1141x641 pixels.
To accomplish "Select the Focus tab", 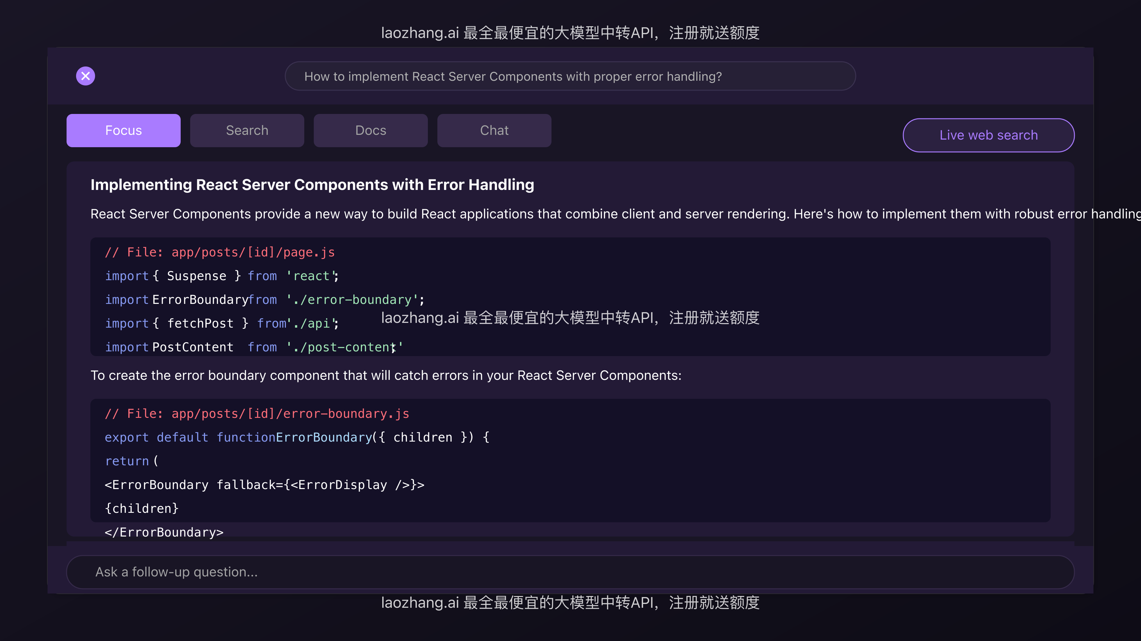I will 123,130.
